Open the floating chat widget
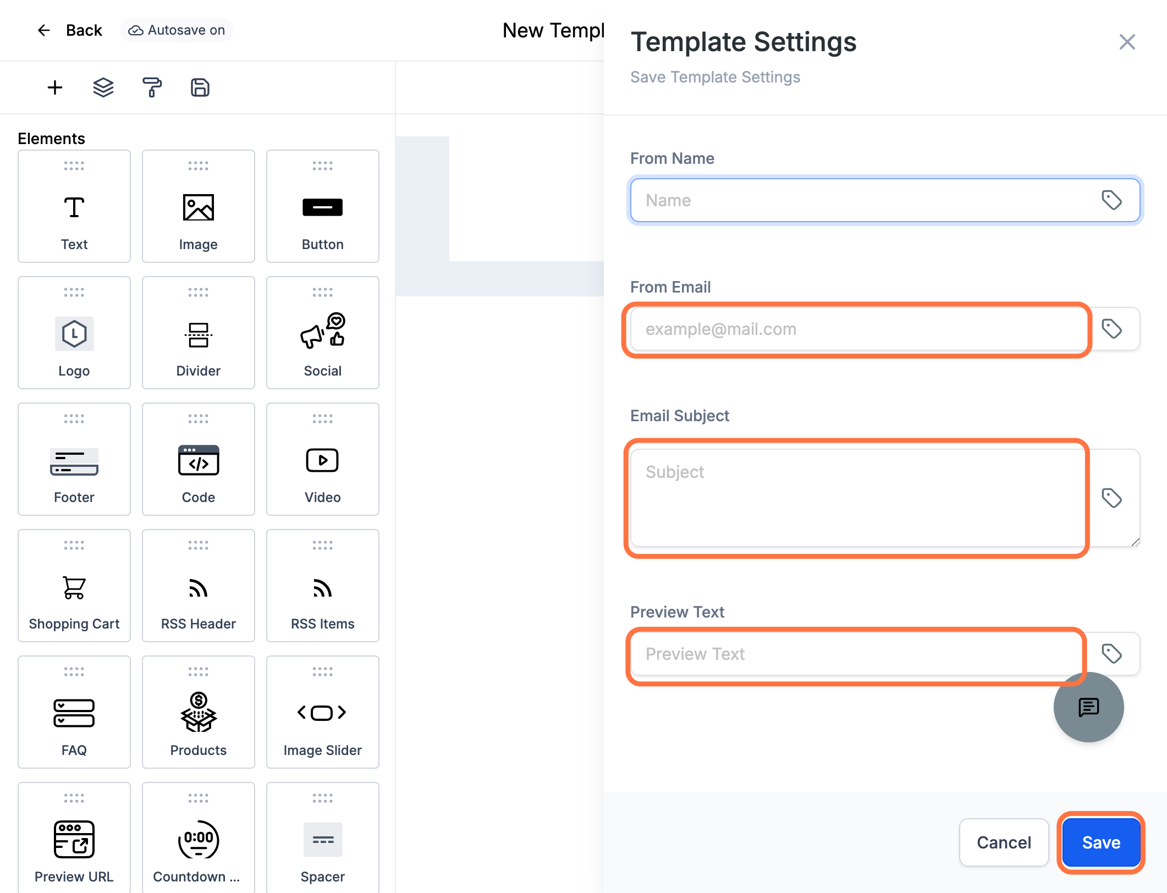 [x=1088, y=707]
